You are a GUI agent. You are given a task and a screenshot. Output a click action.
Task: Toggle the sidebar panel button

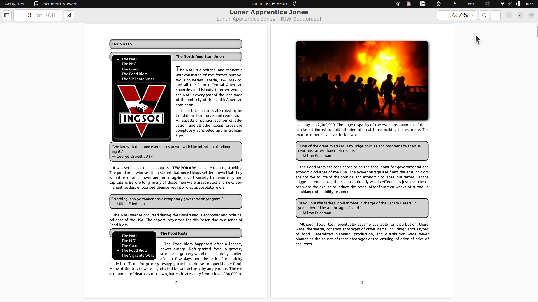[x=7, y=15]
